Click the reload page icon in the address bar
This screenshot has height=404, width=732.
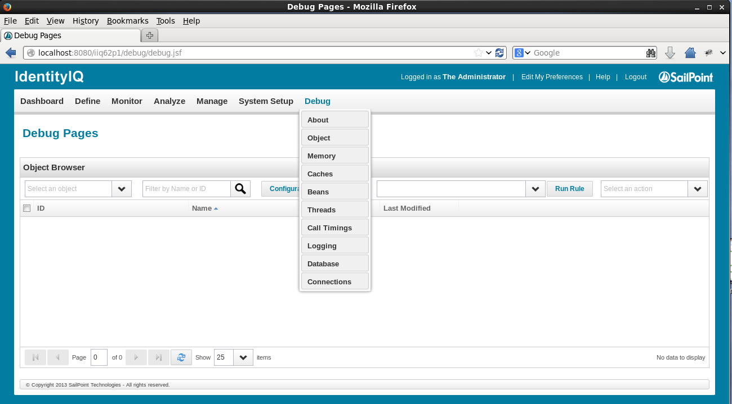[499, 52]
